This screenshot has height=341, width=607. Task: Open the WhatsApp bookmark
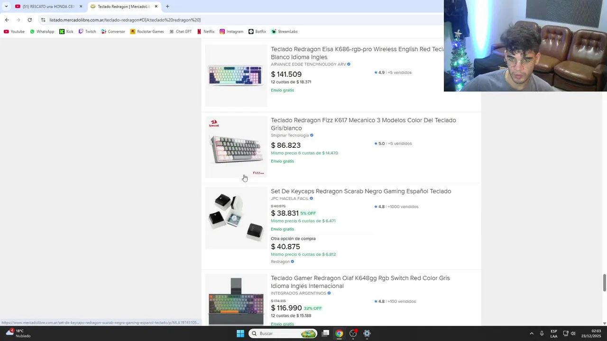[x=42, y=32]
